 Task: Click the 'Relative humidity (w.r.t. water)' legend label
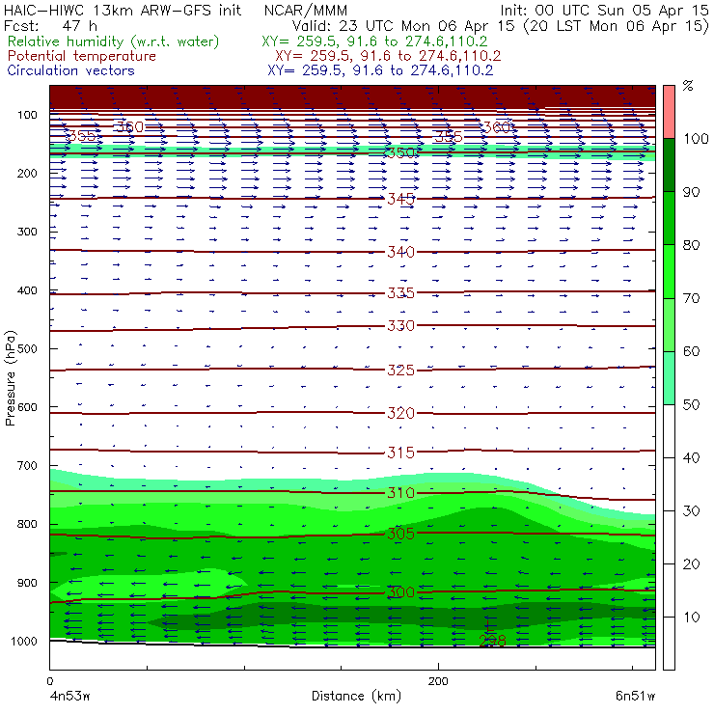pos(114,41)
